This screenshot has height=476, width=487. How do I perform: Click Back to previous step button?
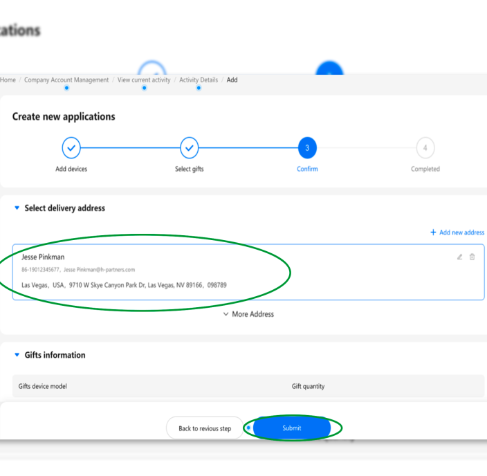pyautogui.click(x=205, y=428)
